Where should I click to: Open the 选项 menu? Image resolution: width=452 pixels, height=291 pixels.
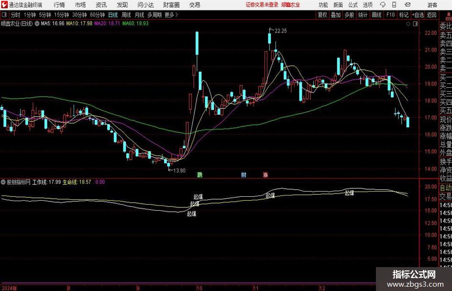pos(367,5)
